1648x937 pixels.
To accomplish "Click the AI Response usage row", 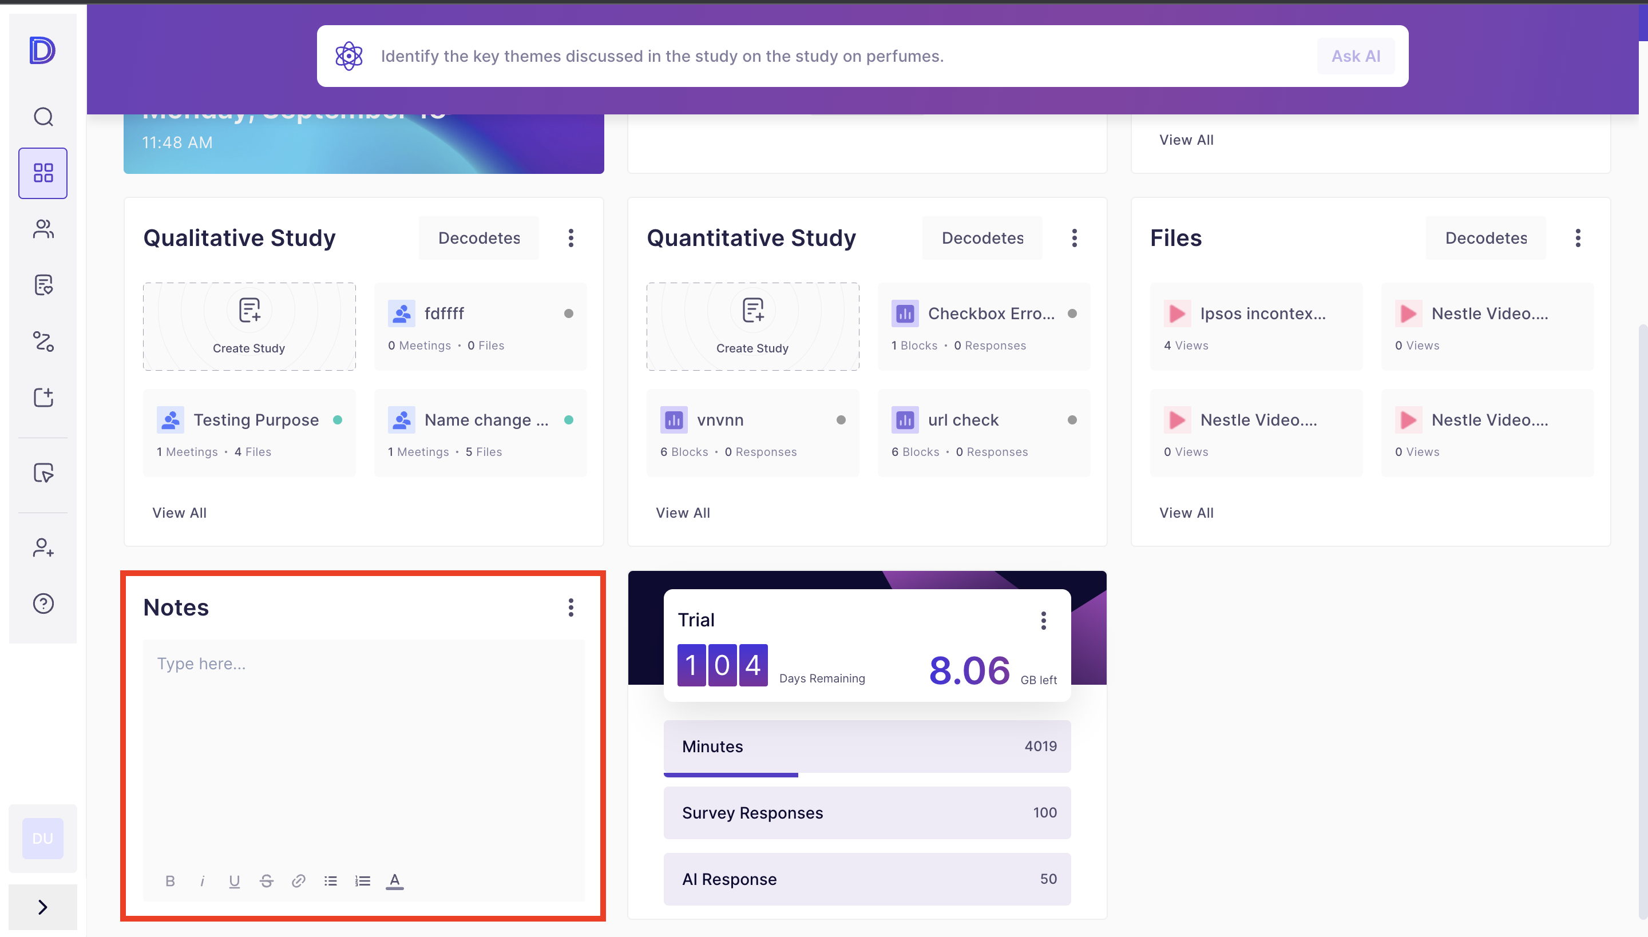I will pyautogui.click(x=867, y=879).
